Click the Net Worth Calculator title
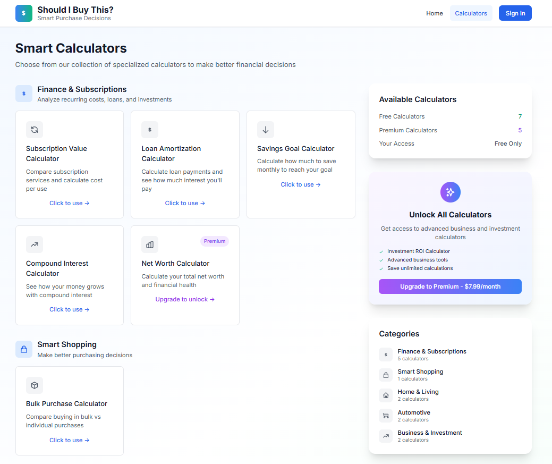Image resolution: width=552 pixels, height=464 pixels. (175, 264)
